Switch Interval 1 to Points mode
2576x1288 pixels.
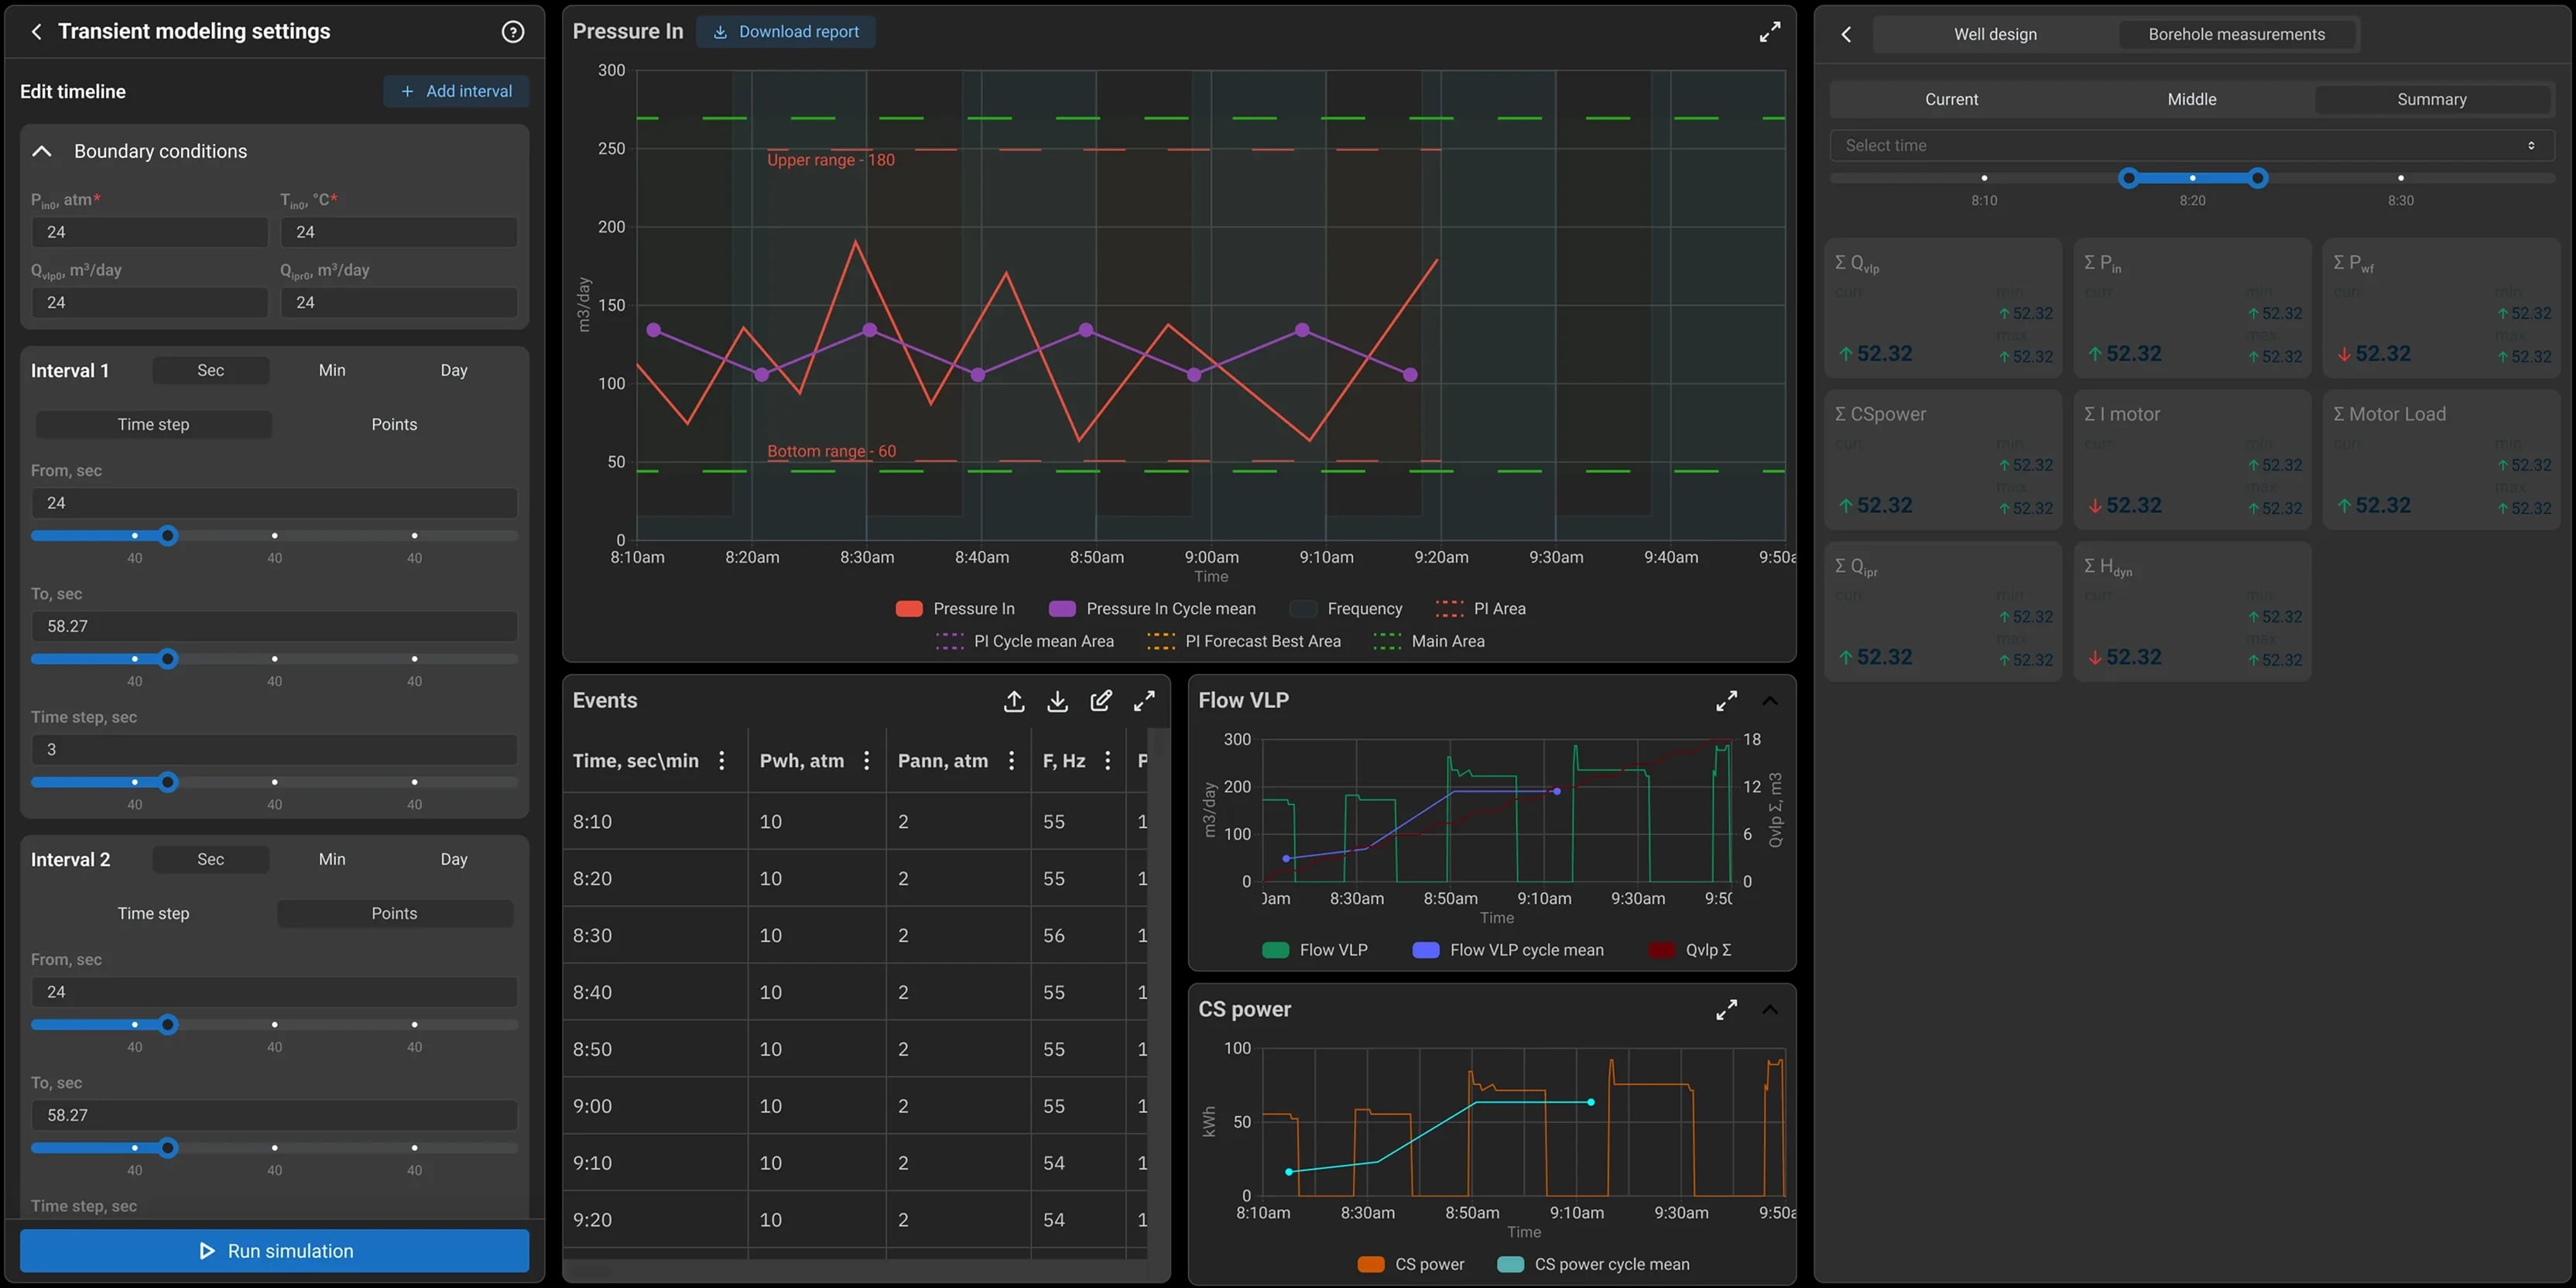point(394,424)
